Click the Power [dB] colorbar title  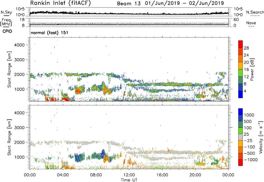click(252, 69)
